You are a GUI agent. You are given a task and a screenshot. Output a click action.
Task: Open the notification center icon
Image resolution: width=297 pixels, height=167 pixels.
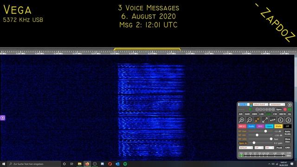click(x=292, y=164)
